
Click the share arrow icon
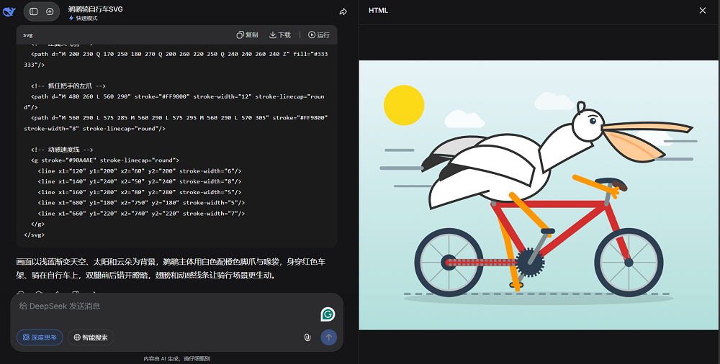coord(343,12)
